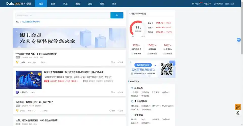This screenshot has height=126, width=243.
Task: Click the blue search magnifier button
Action: 117,15
